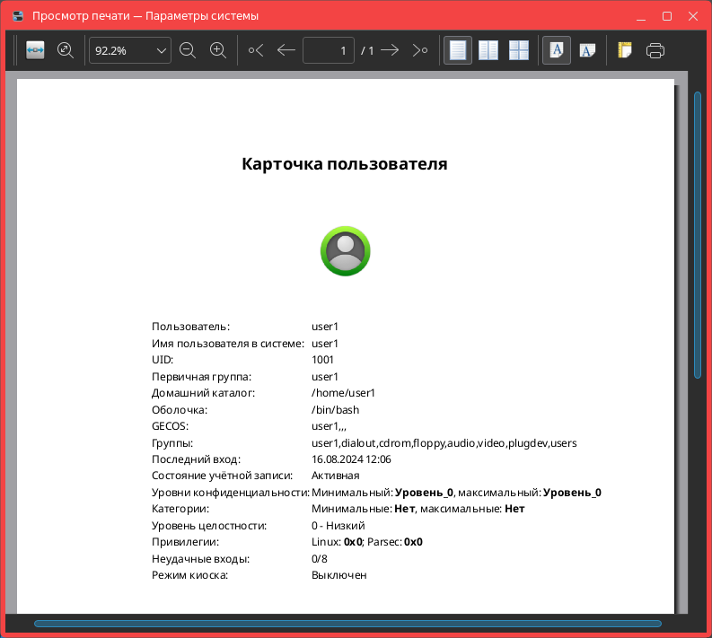Jump to the first page

256,50
